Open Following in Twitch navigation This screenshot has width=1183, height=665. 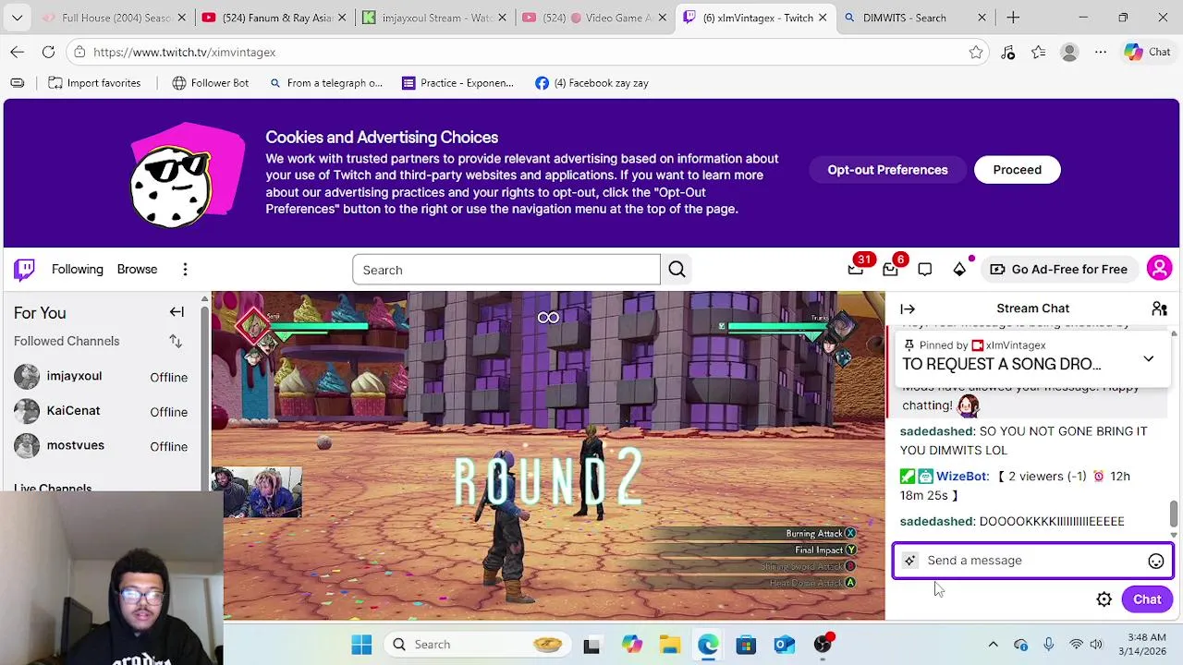click(x=78, y=270)
